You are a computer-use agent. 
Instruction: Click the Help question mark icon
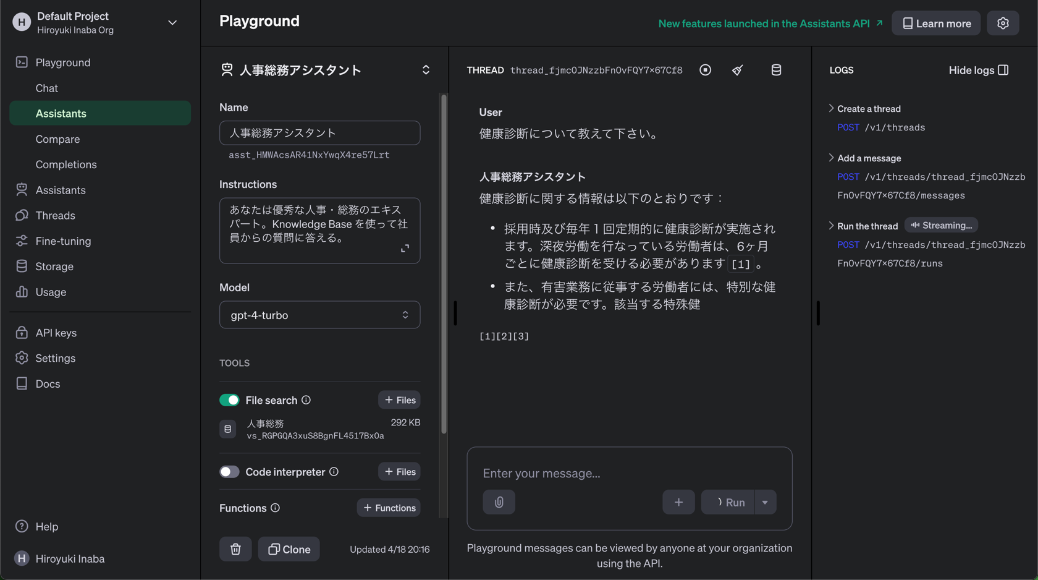pyautogui.click(x=22, y=526)
